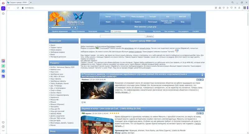Open the Регистрация menu item
The image size is (249, 134).
[153, 22]
